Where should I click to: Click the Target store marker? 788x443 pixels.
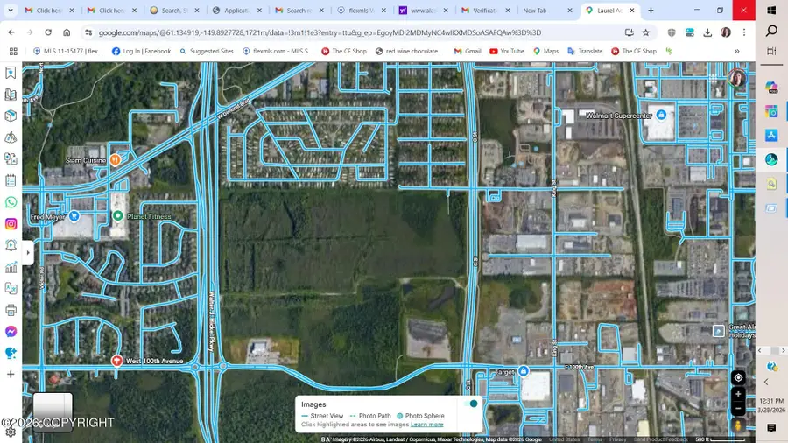(x=523, y=371)
